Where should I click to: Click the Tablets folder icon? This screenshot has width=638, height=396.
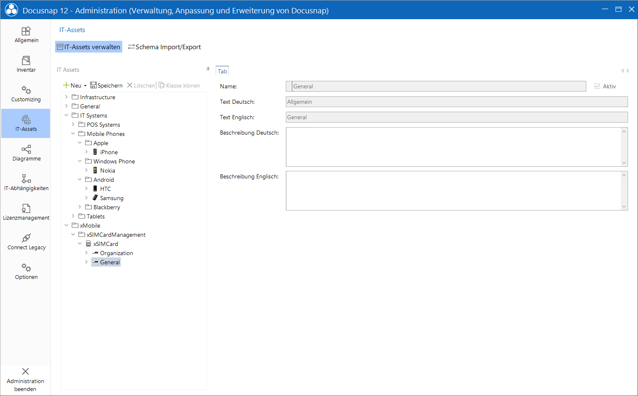(x=82, y=216)
